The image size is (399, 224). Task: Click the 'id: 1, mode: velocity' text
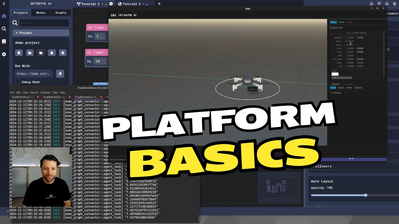click(357, 33)
